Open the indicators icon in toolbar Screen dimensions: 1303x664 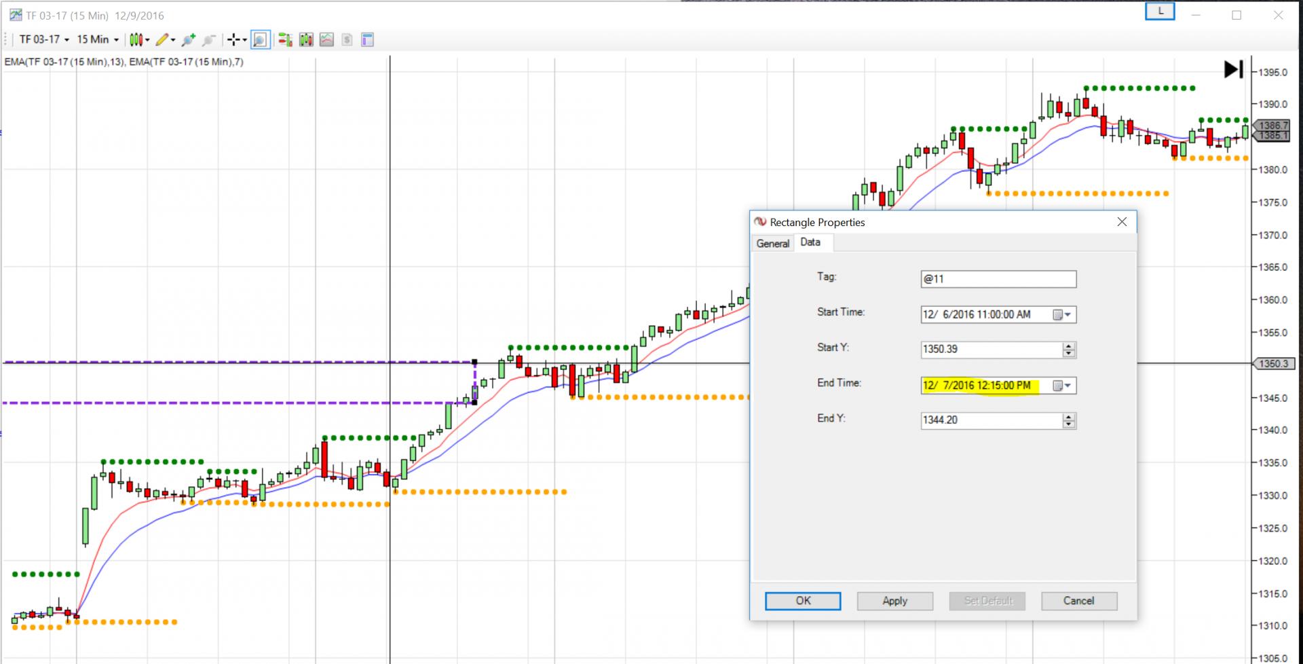285,40
